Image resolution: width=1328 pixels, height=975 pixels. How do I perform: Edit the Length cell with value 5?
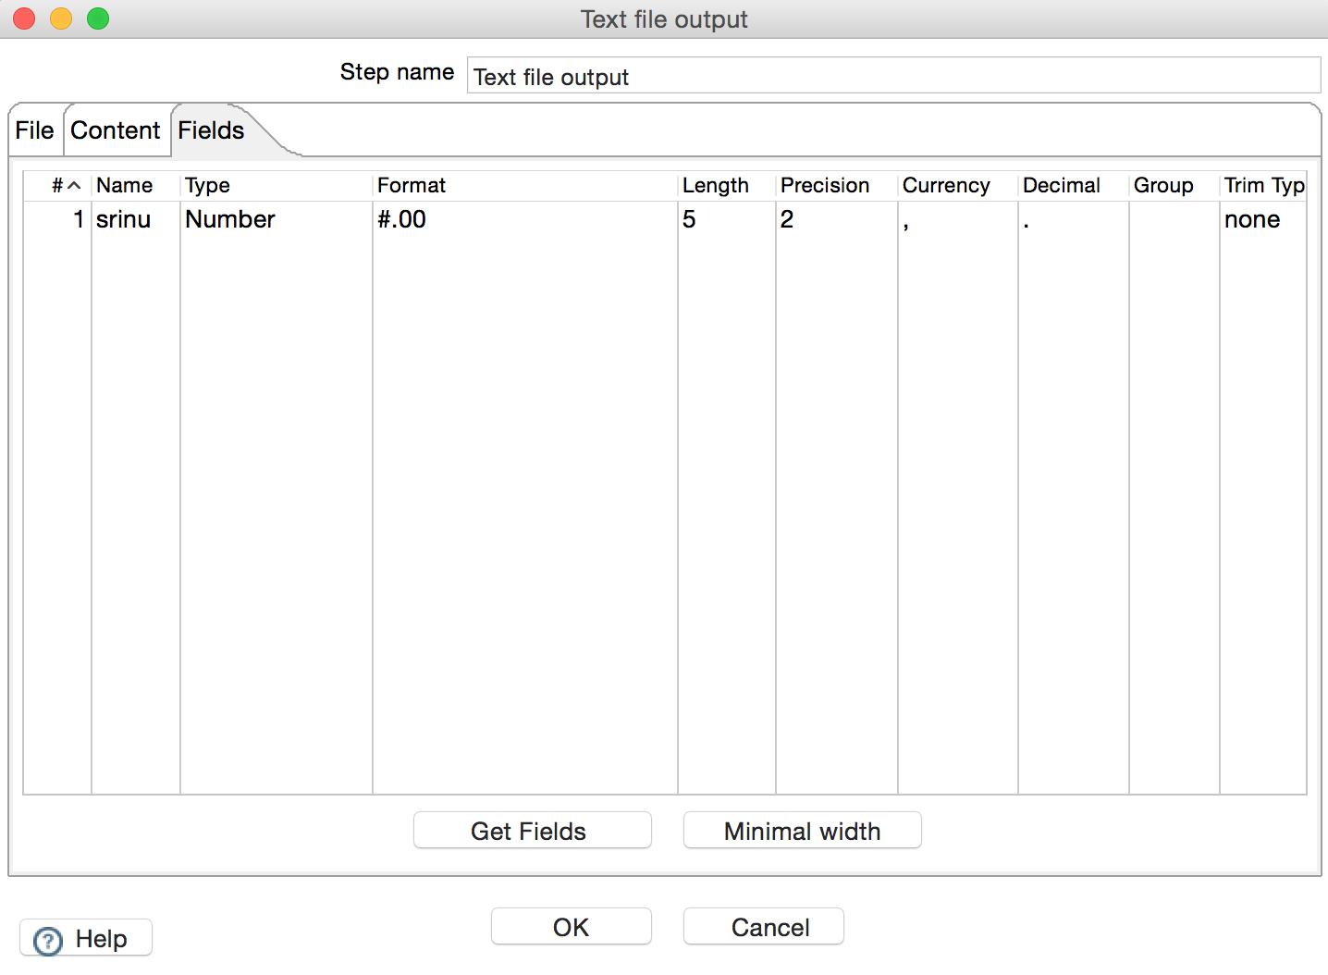click(x=725, y=219)
